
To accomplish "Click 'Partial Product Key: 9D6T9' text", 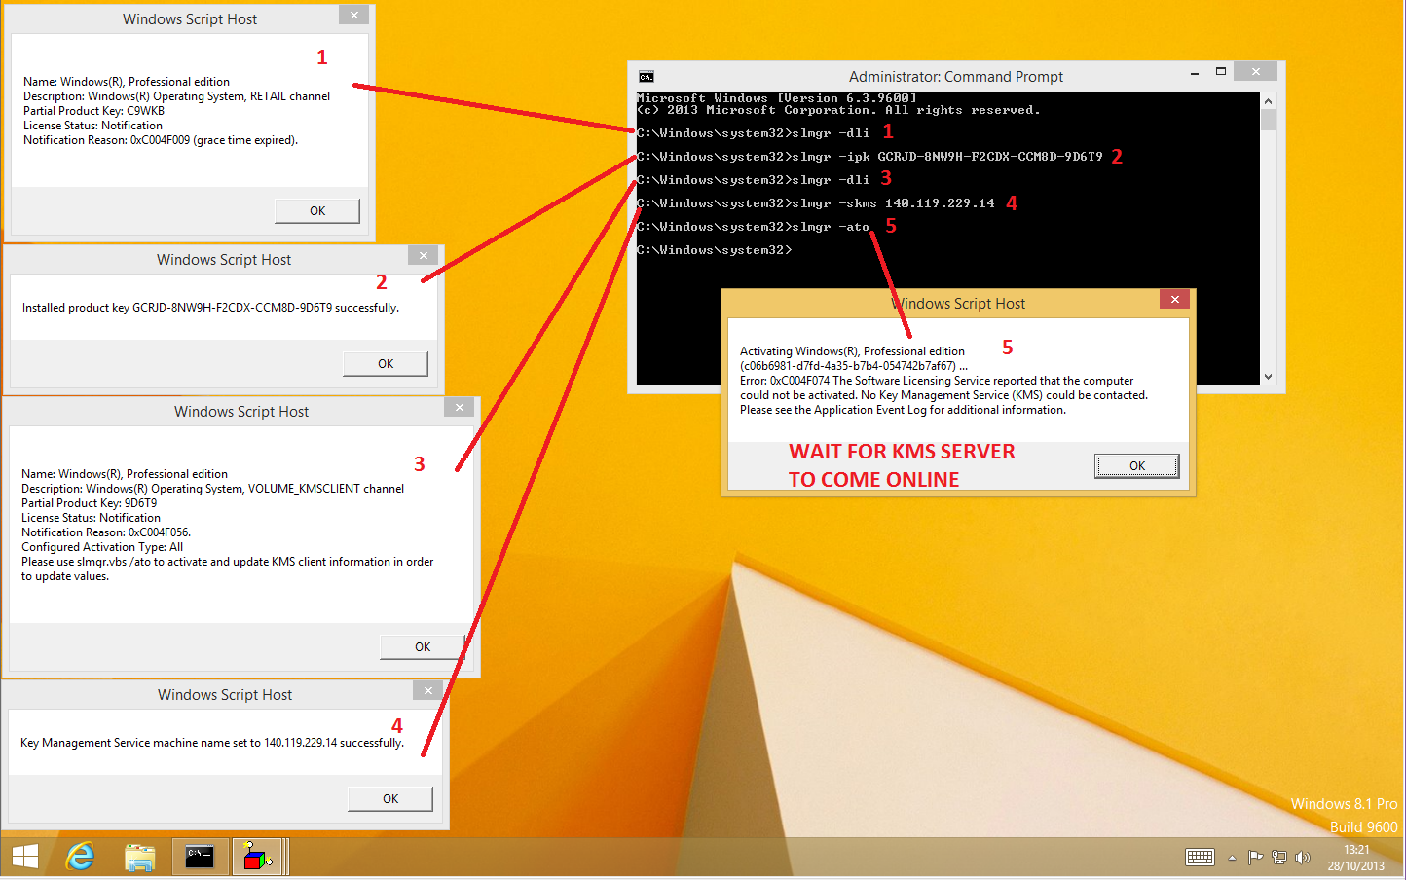I will (x=89, y=503).
